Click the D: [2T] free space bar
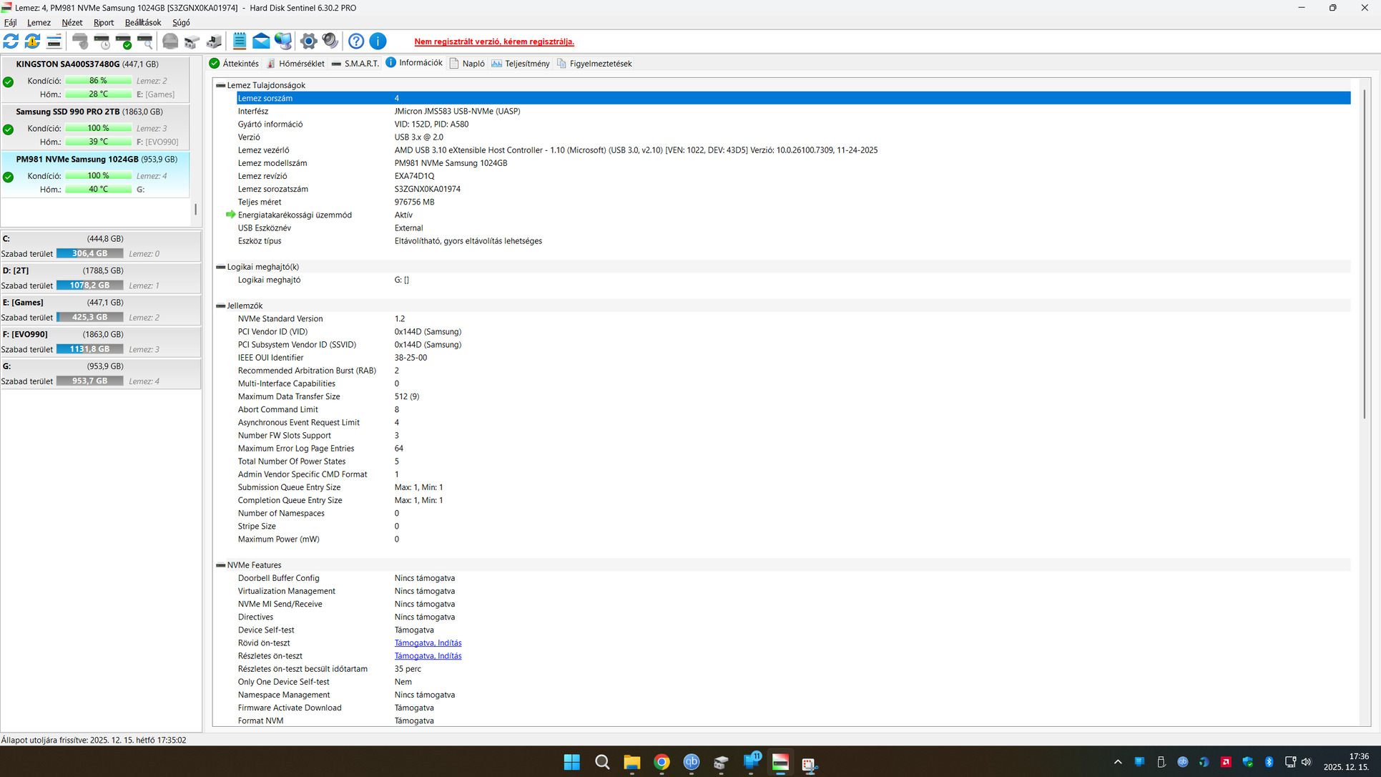1381x777 pixels. [x=89, y=285]
